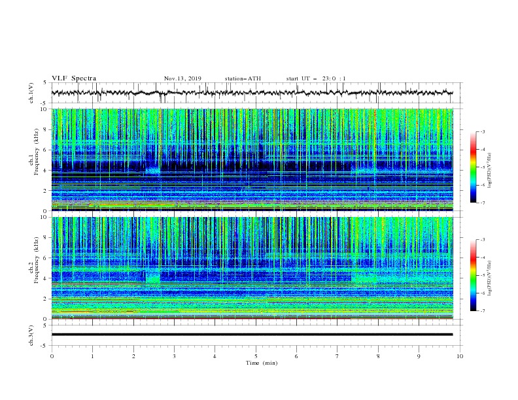The image size is (518, 400).
Task: Click the ch.2 "Frequency (kHz)" axis label
Action: tap(37, 260)
